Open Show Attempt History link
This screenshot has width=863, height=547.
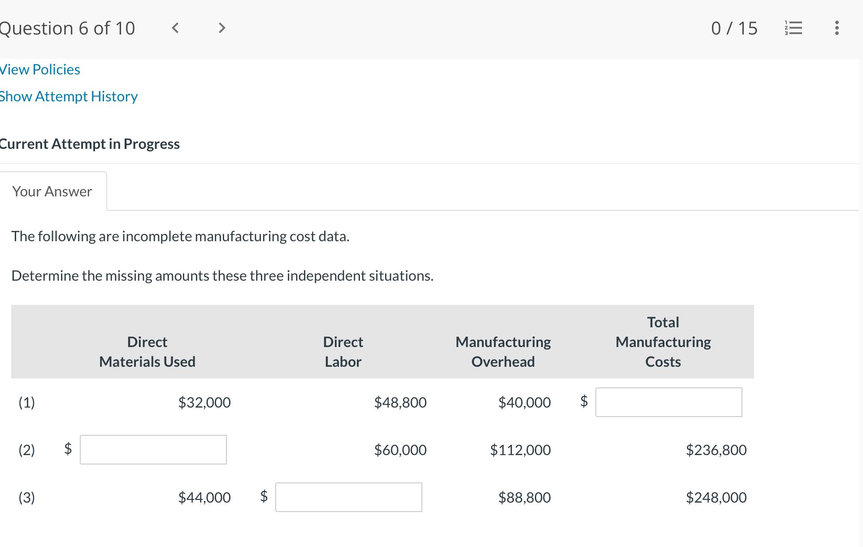coord(69,96)
